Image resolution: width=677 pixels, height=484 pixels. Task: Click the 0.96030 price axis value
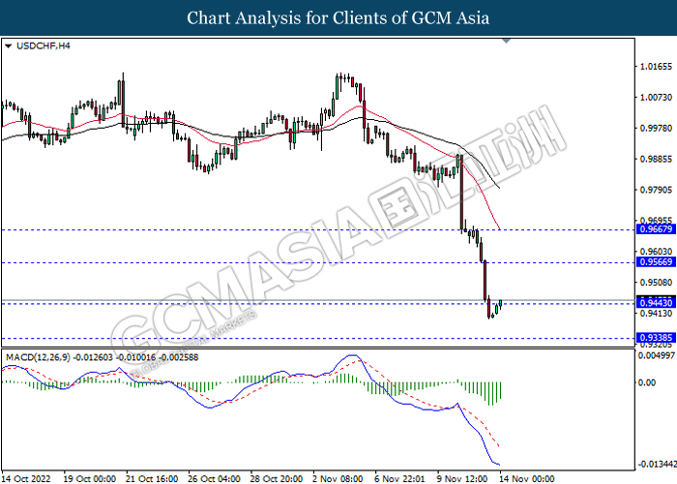coord(656,252)
